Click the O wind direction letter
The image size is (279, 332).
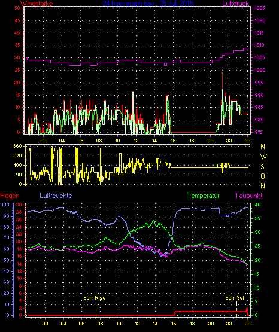pos(263,176)
